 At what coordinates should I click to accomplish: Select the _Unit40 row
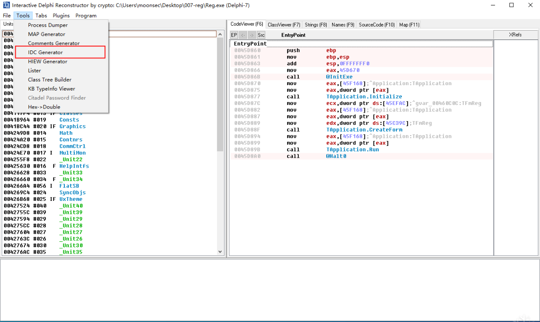109,206
